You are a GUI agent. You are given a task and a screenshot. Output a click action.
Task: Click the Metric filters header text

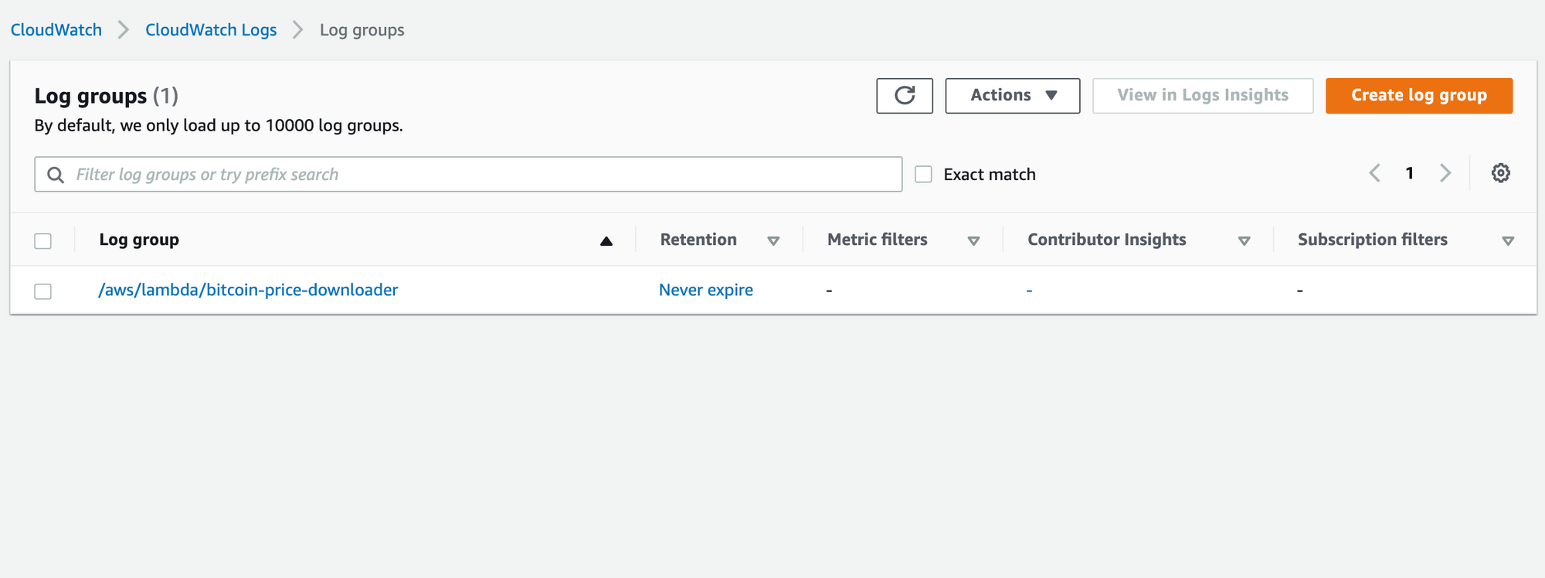click(878, 240)
